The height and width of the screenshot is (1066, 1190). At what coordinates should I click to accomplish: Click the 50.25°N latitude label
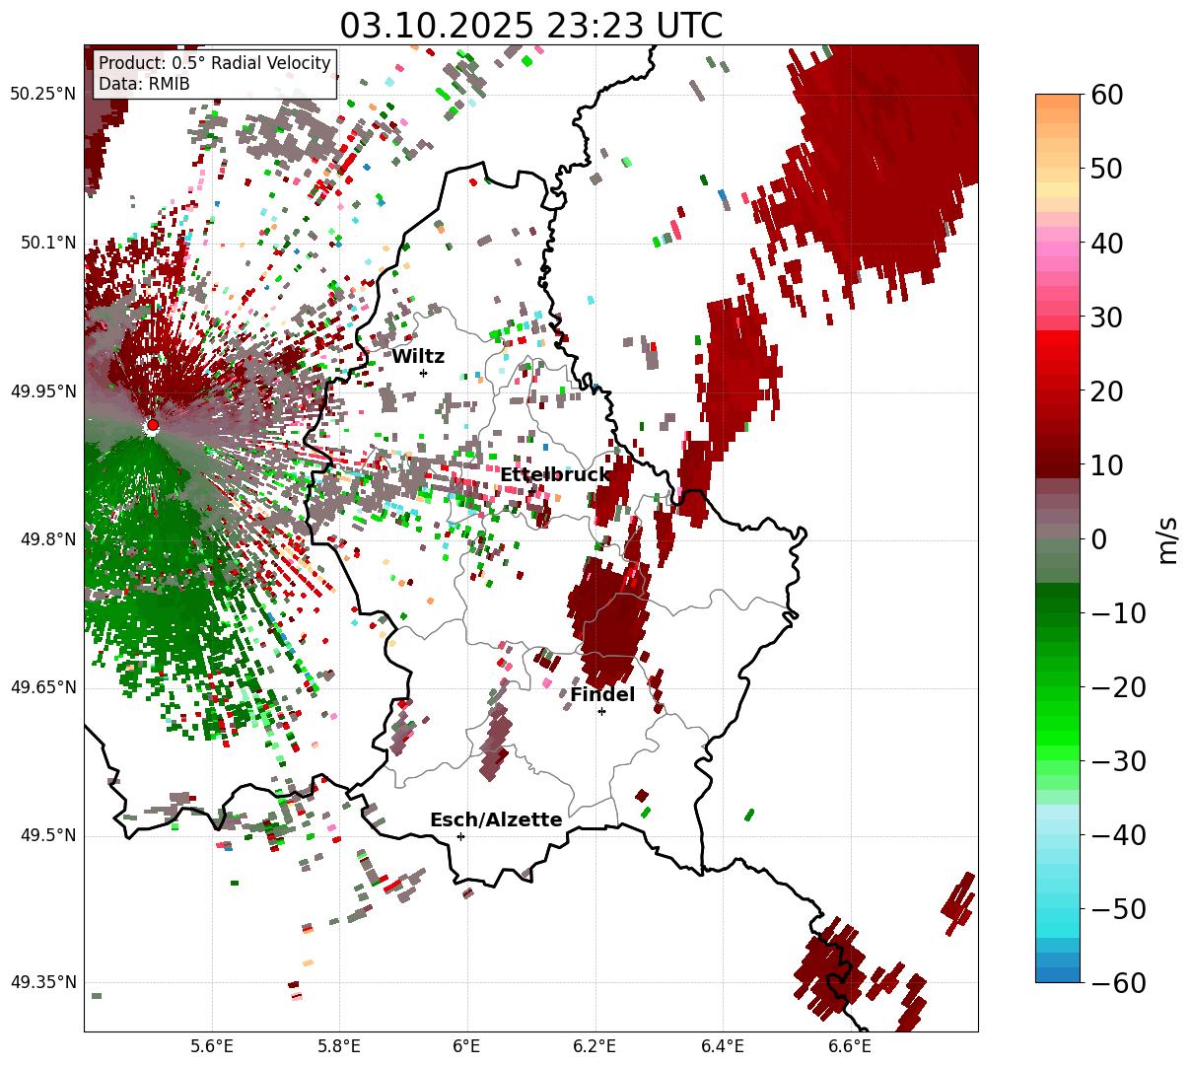[x=42, y=95]
